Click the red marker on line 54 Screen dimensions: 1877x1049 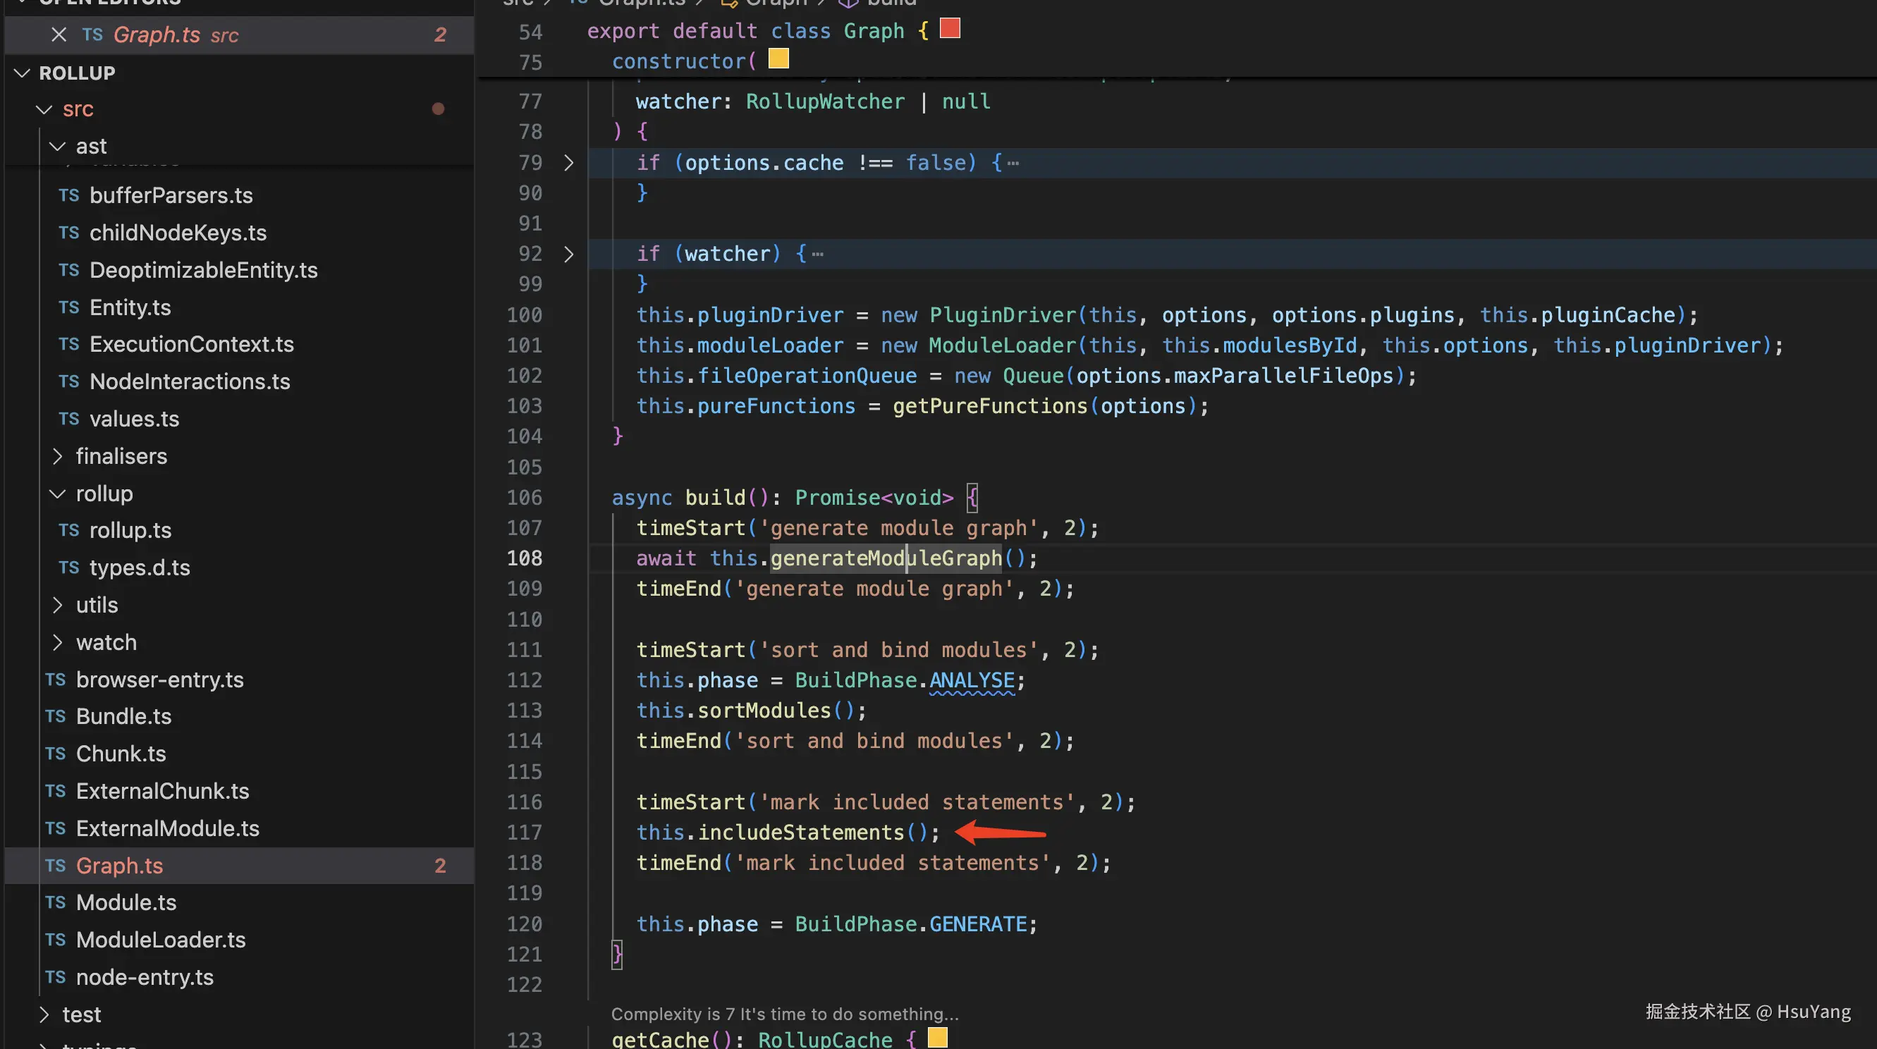point(950,28)
